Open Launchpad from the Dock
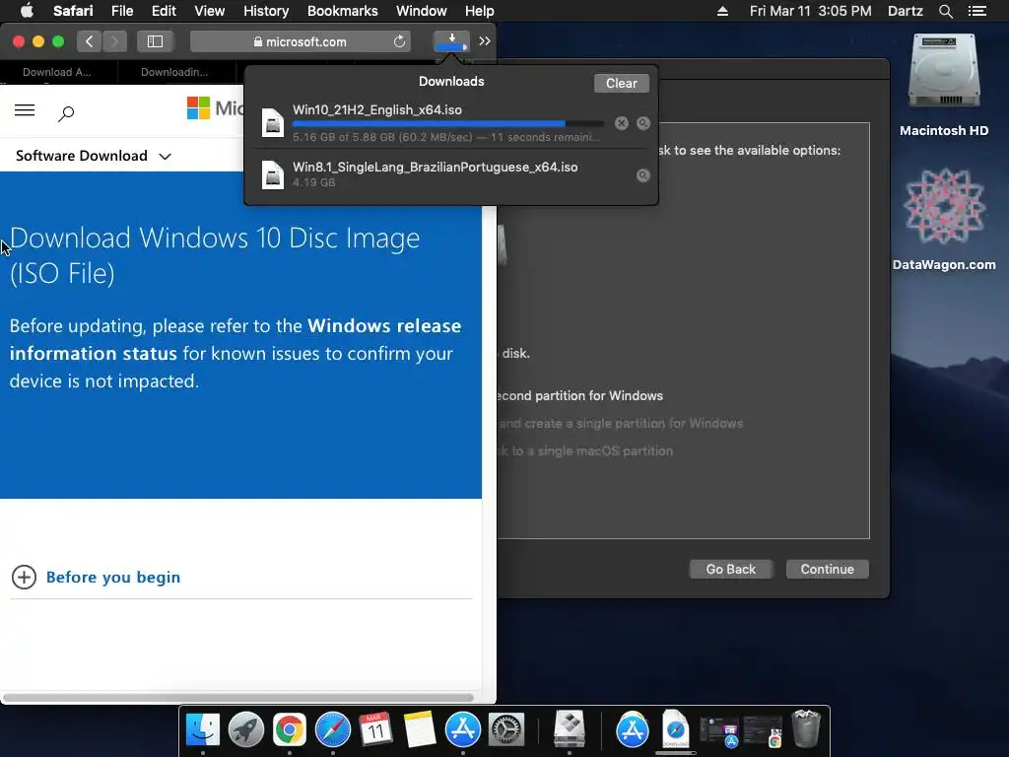This screenshot has width=1009, height=757. point(245,730)
